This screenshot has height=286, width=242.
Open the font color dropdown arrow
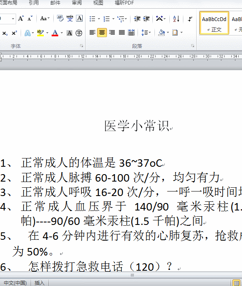click(62, 33)
